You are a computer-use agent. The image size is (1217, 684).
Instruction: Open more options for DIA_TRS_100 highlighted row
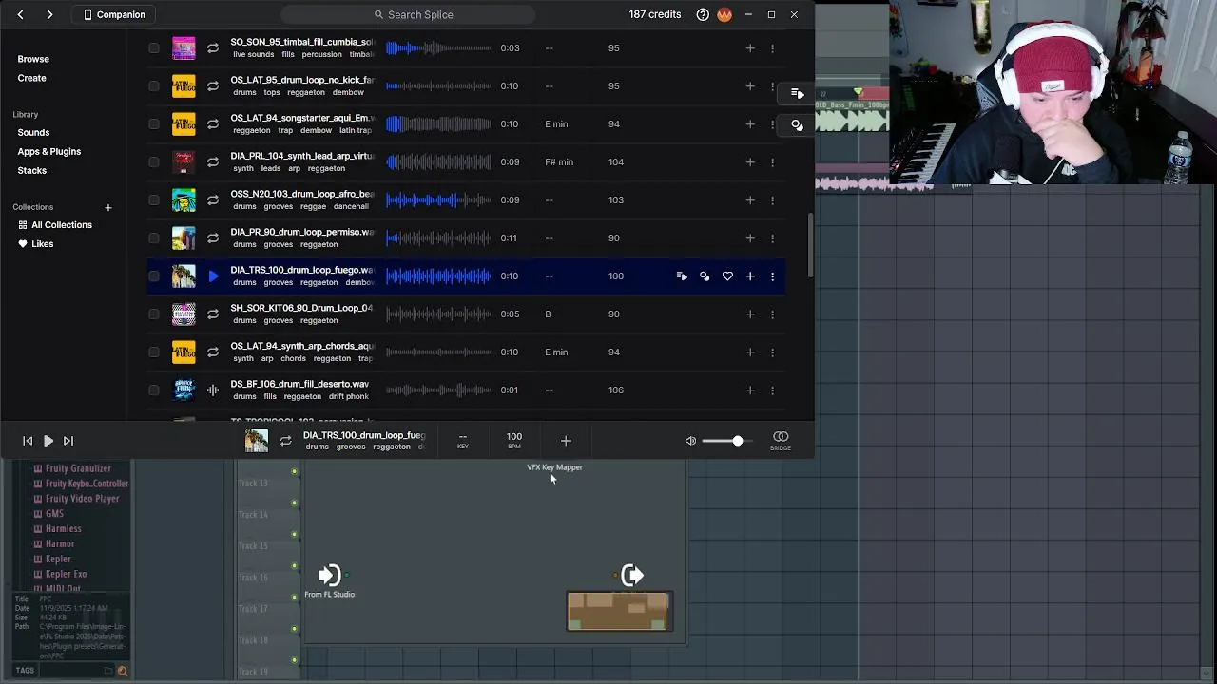click(x=772, y=275)
